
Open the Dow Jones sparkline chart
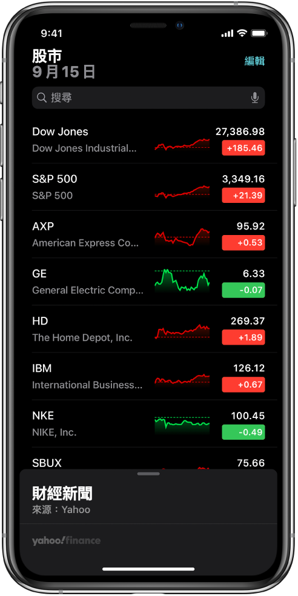[x=182, y=144]
